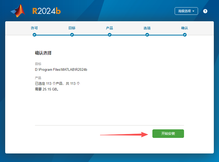Select the 目标 step label
The image size is (219, 162).
(72, 28)
